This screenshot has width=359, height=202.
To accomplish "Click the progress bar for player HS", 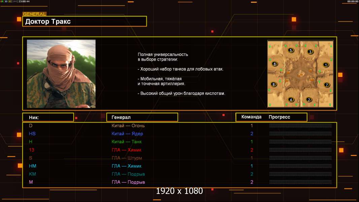I will [x=300, y=134].
